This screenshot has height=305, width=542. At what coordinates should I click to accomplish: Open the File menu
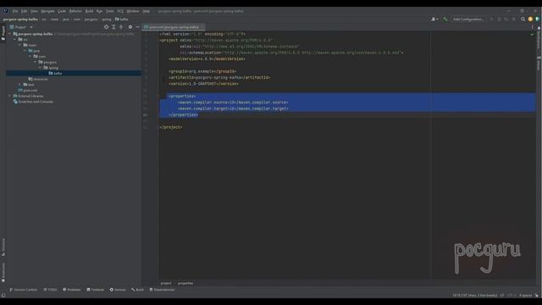[15, 11]
